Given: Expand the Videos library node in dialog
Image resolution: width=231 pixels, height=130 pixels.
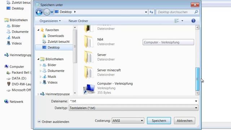Looking at the screenshot, I should click(x=40, y=83).
